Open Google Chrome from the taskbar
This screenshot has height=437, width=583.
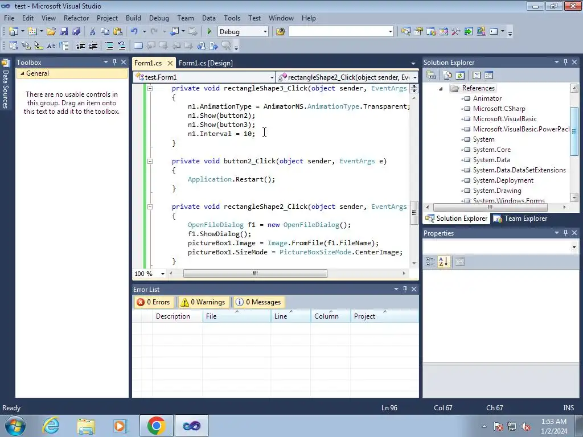click(156, 426)
